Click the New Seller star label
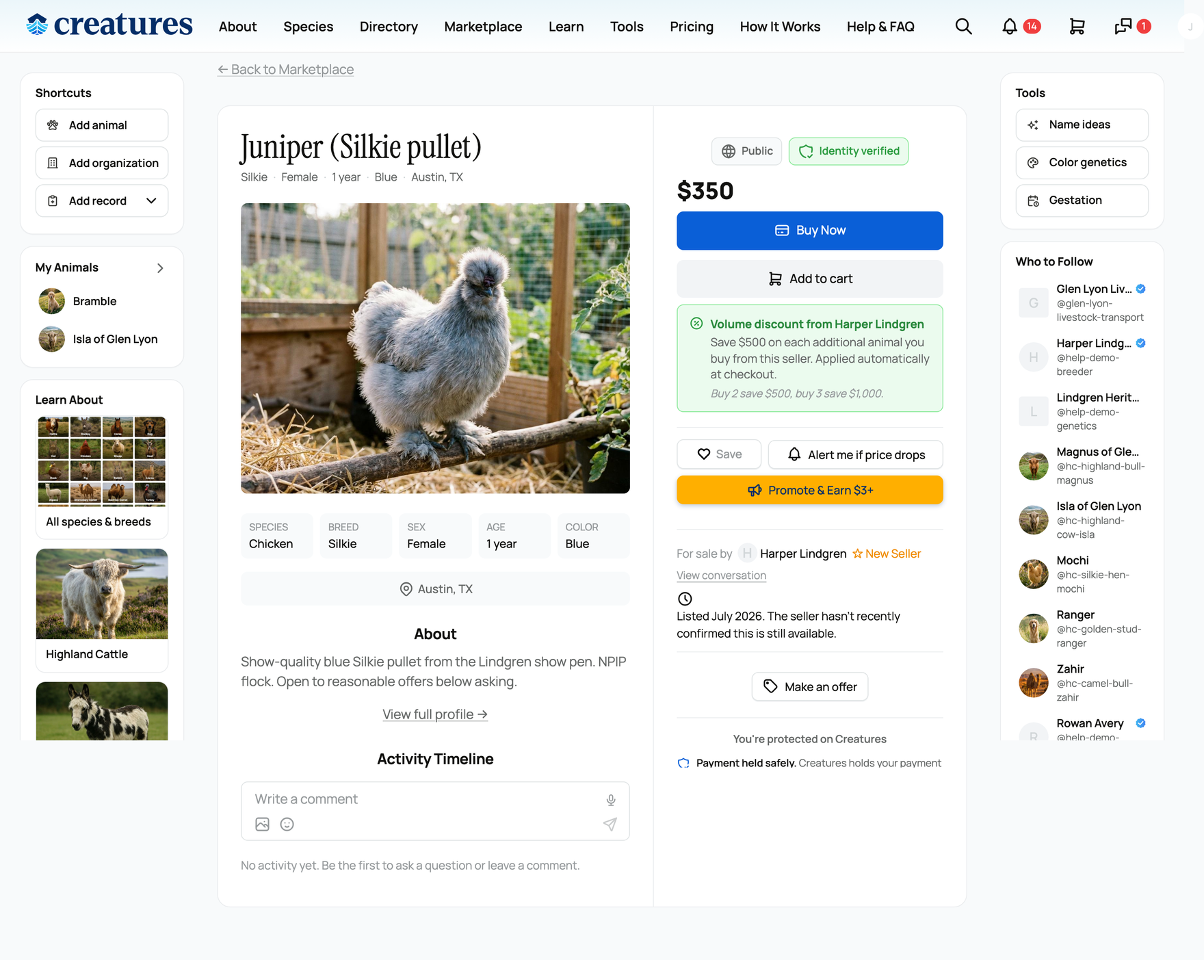Viewport: 1204px width, 960px height. coord(887,554)
